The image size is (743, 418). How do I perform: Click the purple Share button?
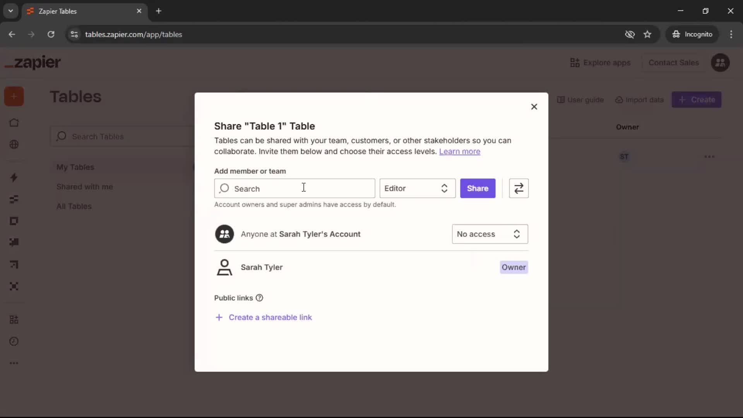click(x=478, y=188)
